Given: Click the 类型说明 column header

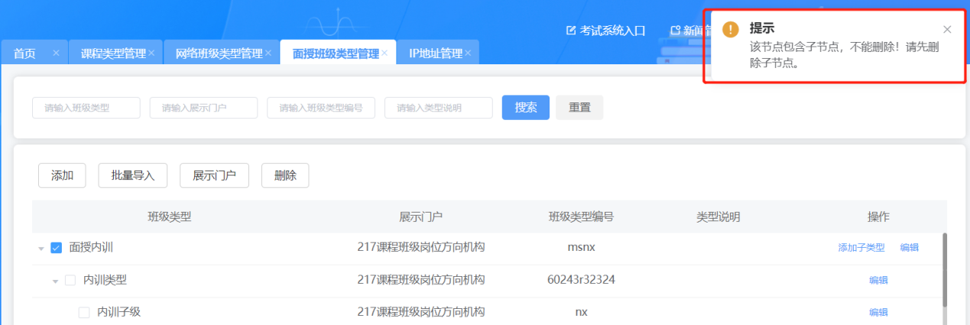Looking at the screenshot, I should [x=718, y=216].
